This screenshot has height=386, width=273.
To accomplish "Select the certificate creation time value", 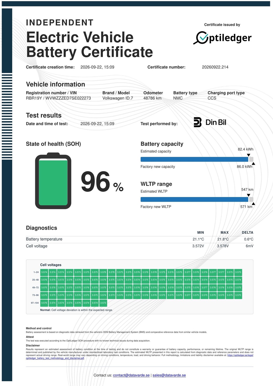I will (97, 67).
